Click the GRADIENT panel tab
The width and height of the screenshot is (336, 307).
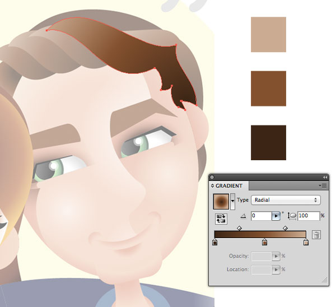(229, 185)
